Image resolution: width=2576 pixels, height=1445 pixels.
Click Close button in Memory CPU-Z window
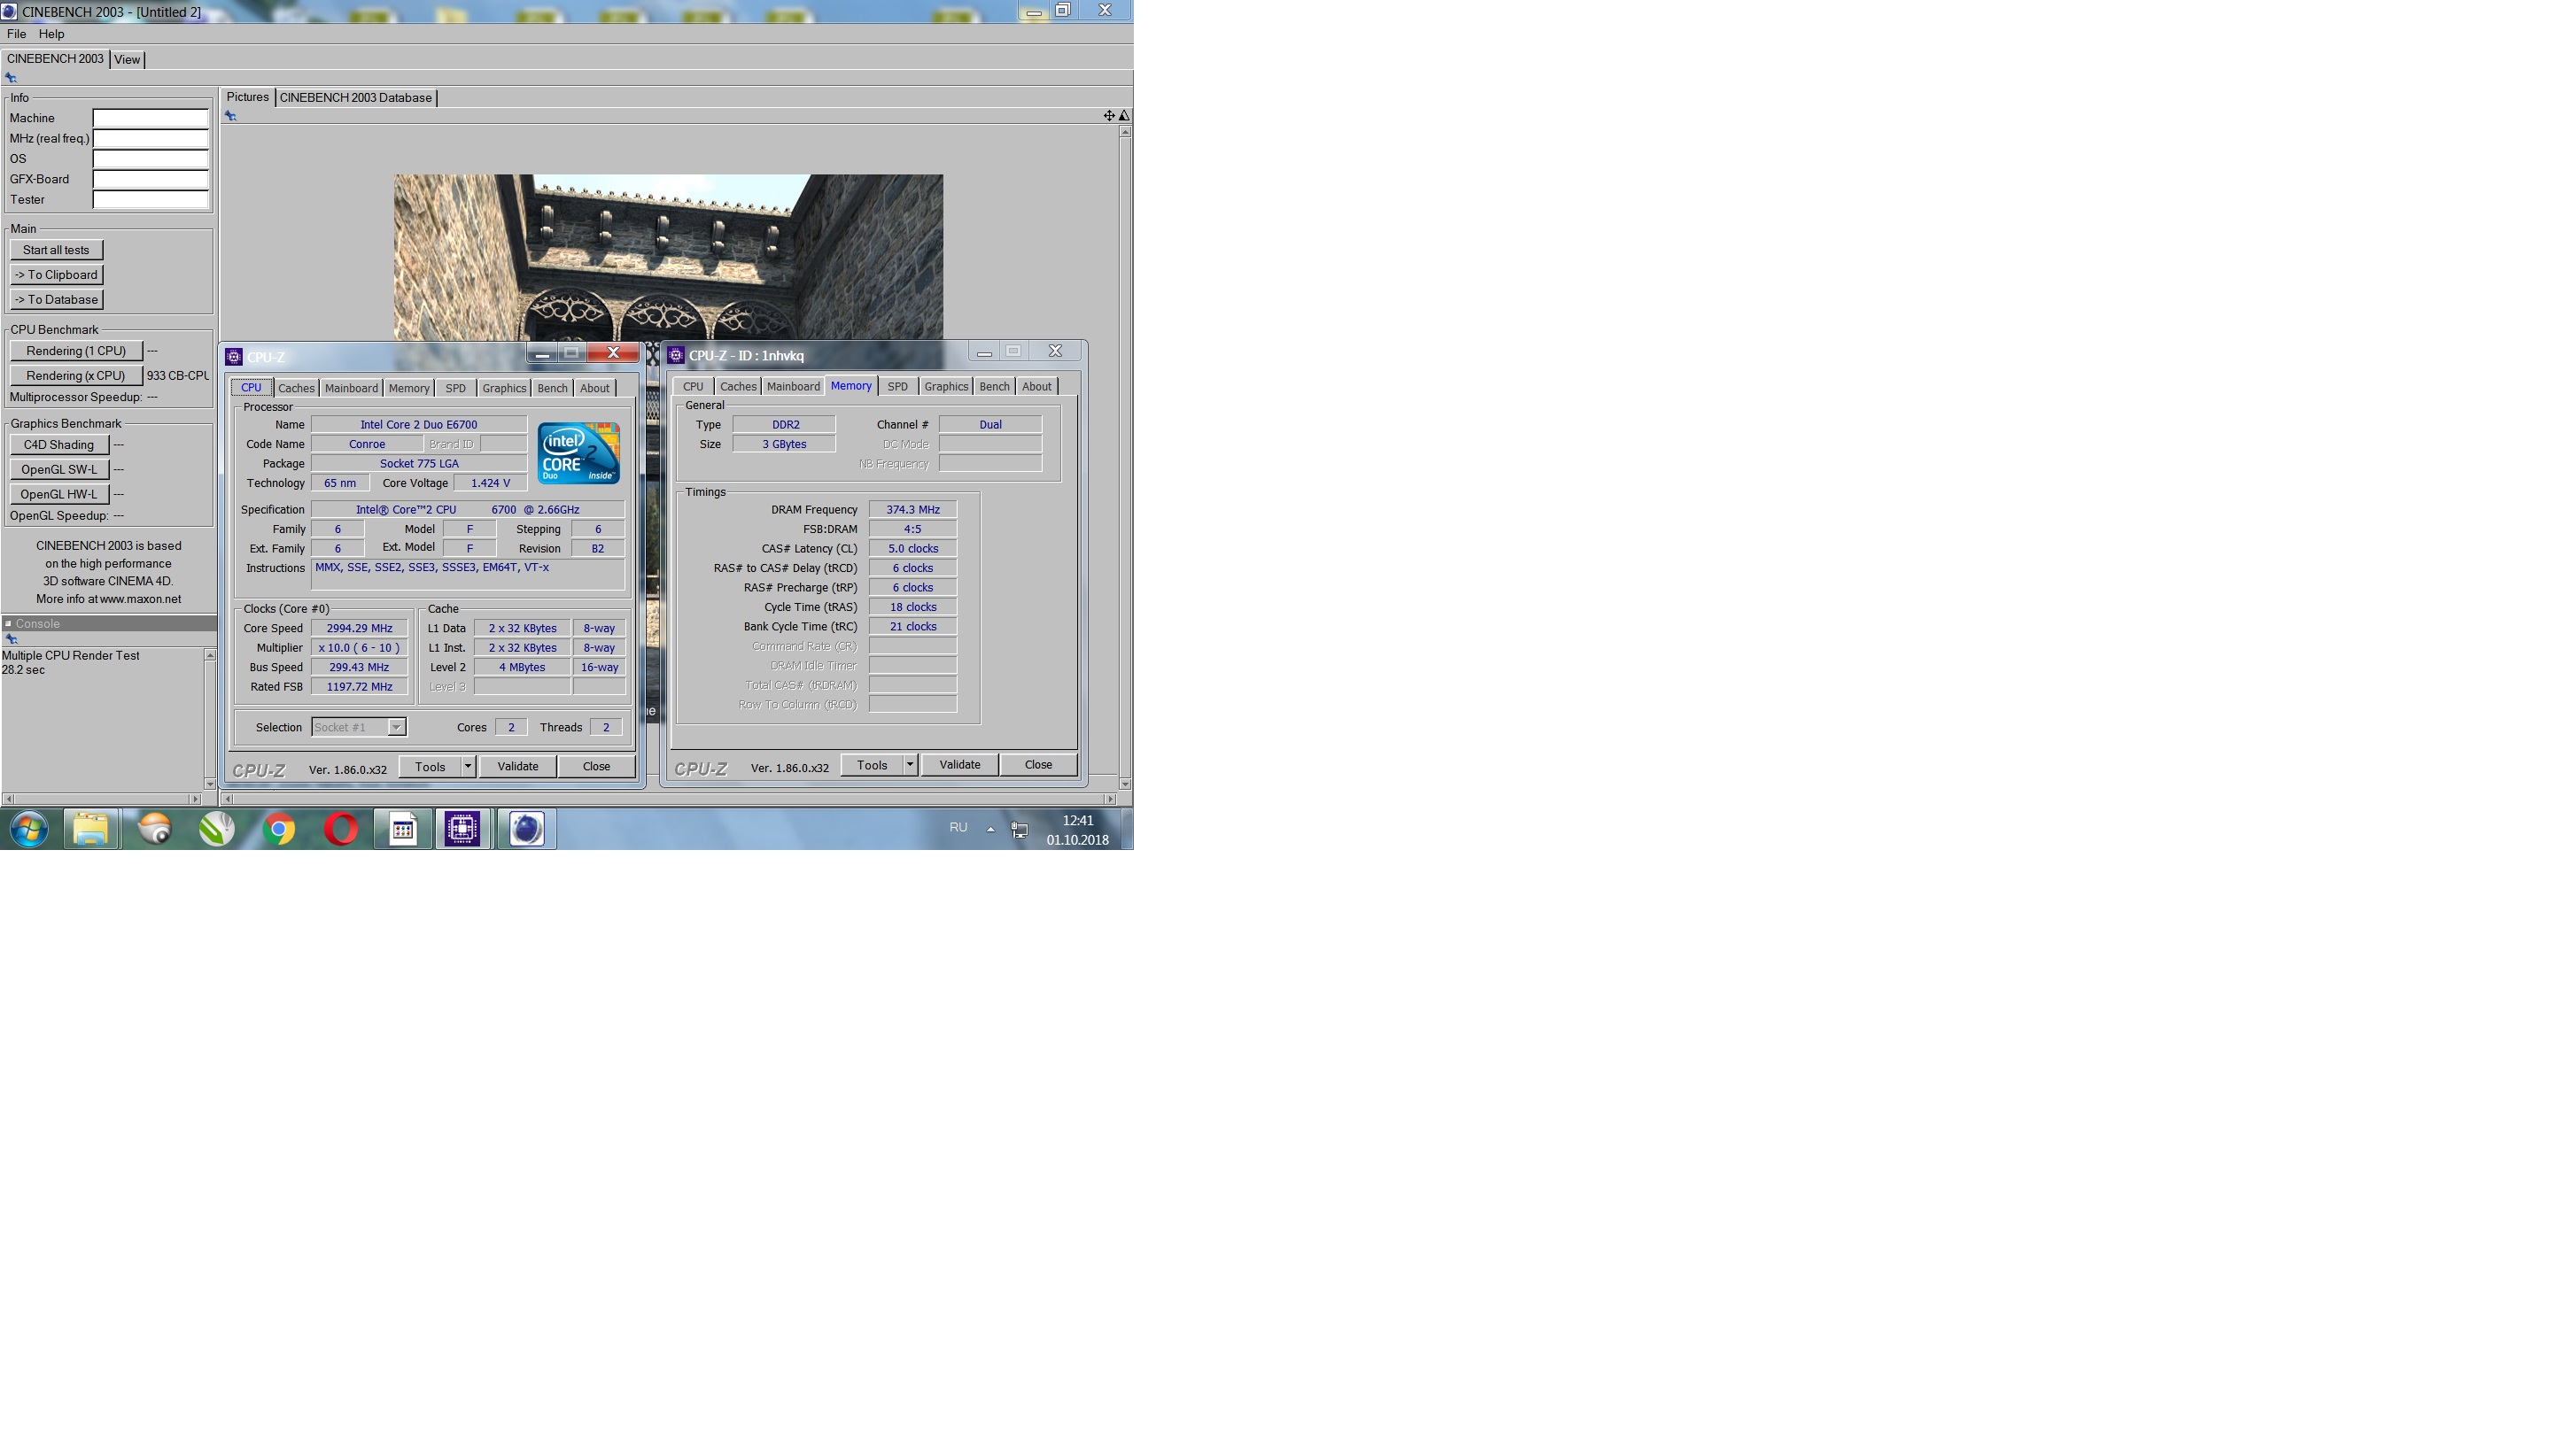pos(1038,764)
